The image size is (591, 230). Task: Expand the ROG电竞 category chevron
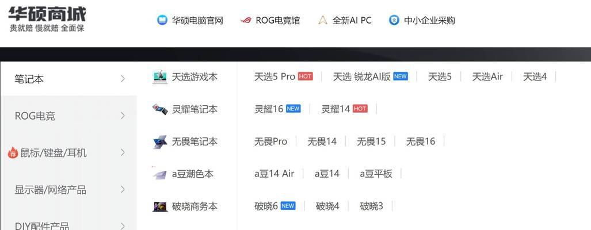pyautogui.click(x=123, y=116)
